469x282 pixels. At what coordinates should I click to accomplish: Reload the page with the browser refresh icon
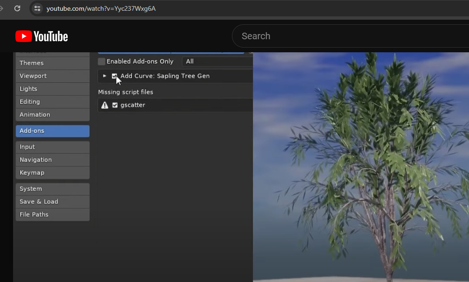[x=17, y=8]
